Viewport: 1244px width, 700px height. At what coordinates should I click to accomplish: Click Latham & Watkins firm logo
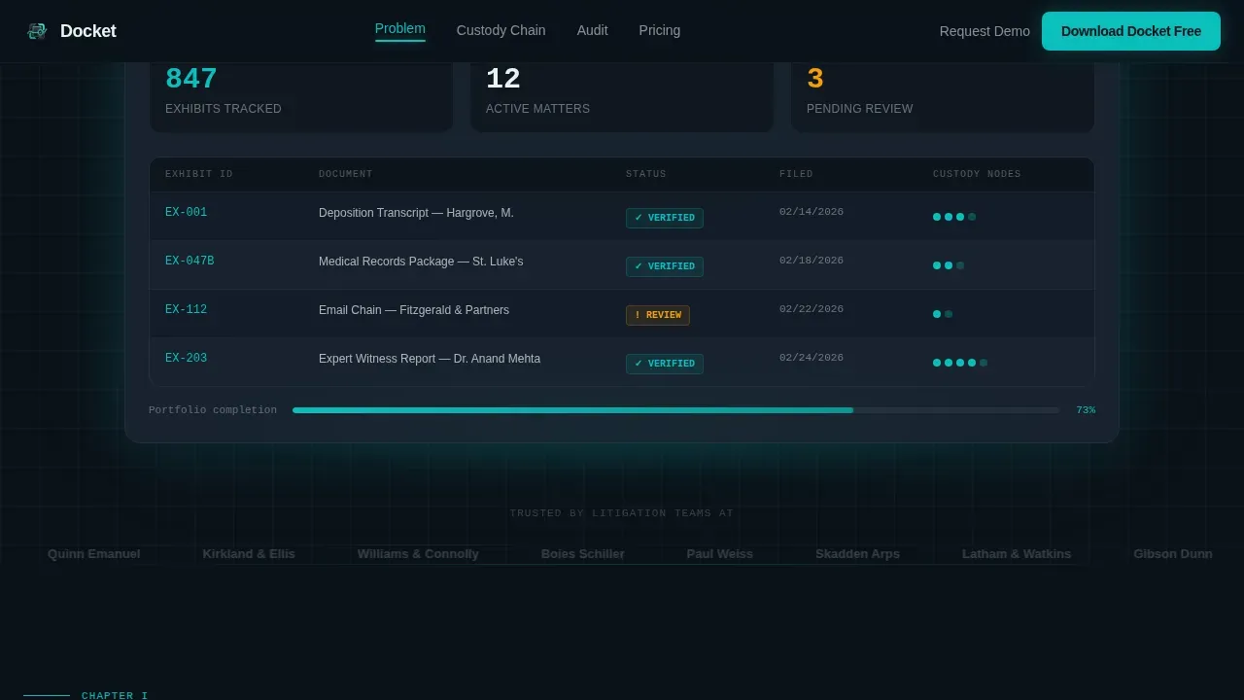tap(1017, 554)
